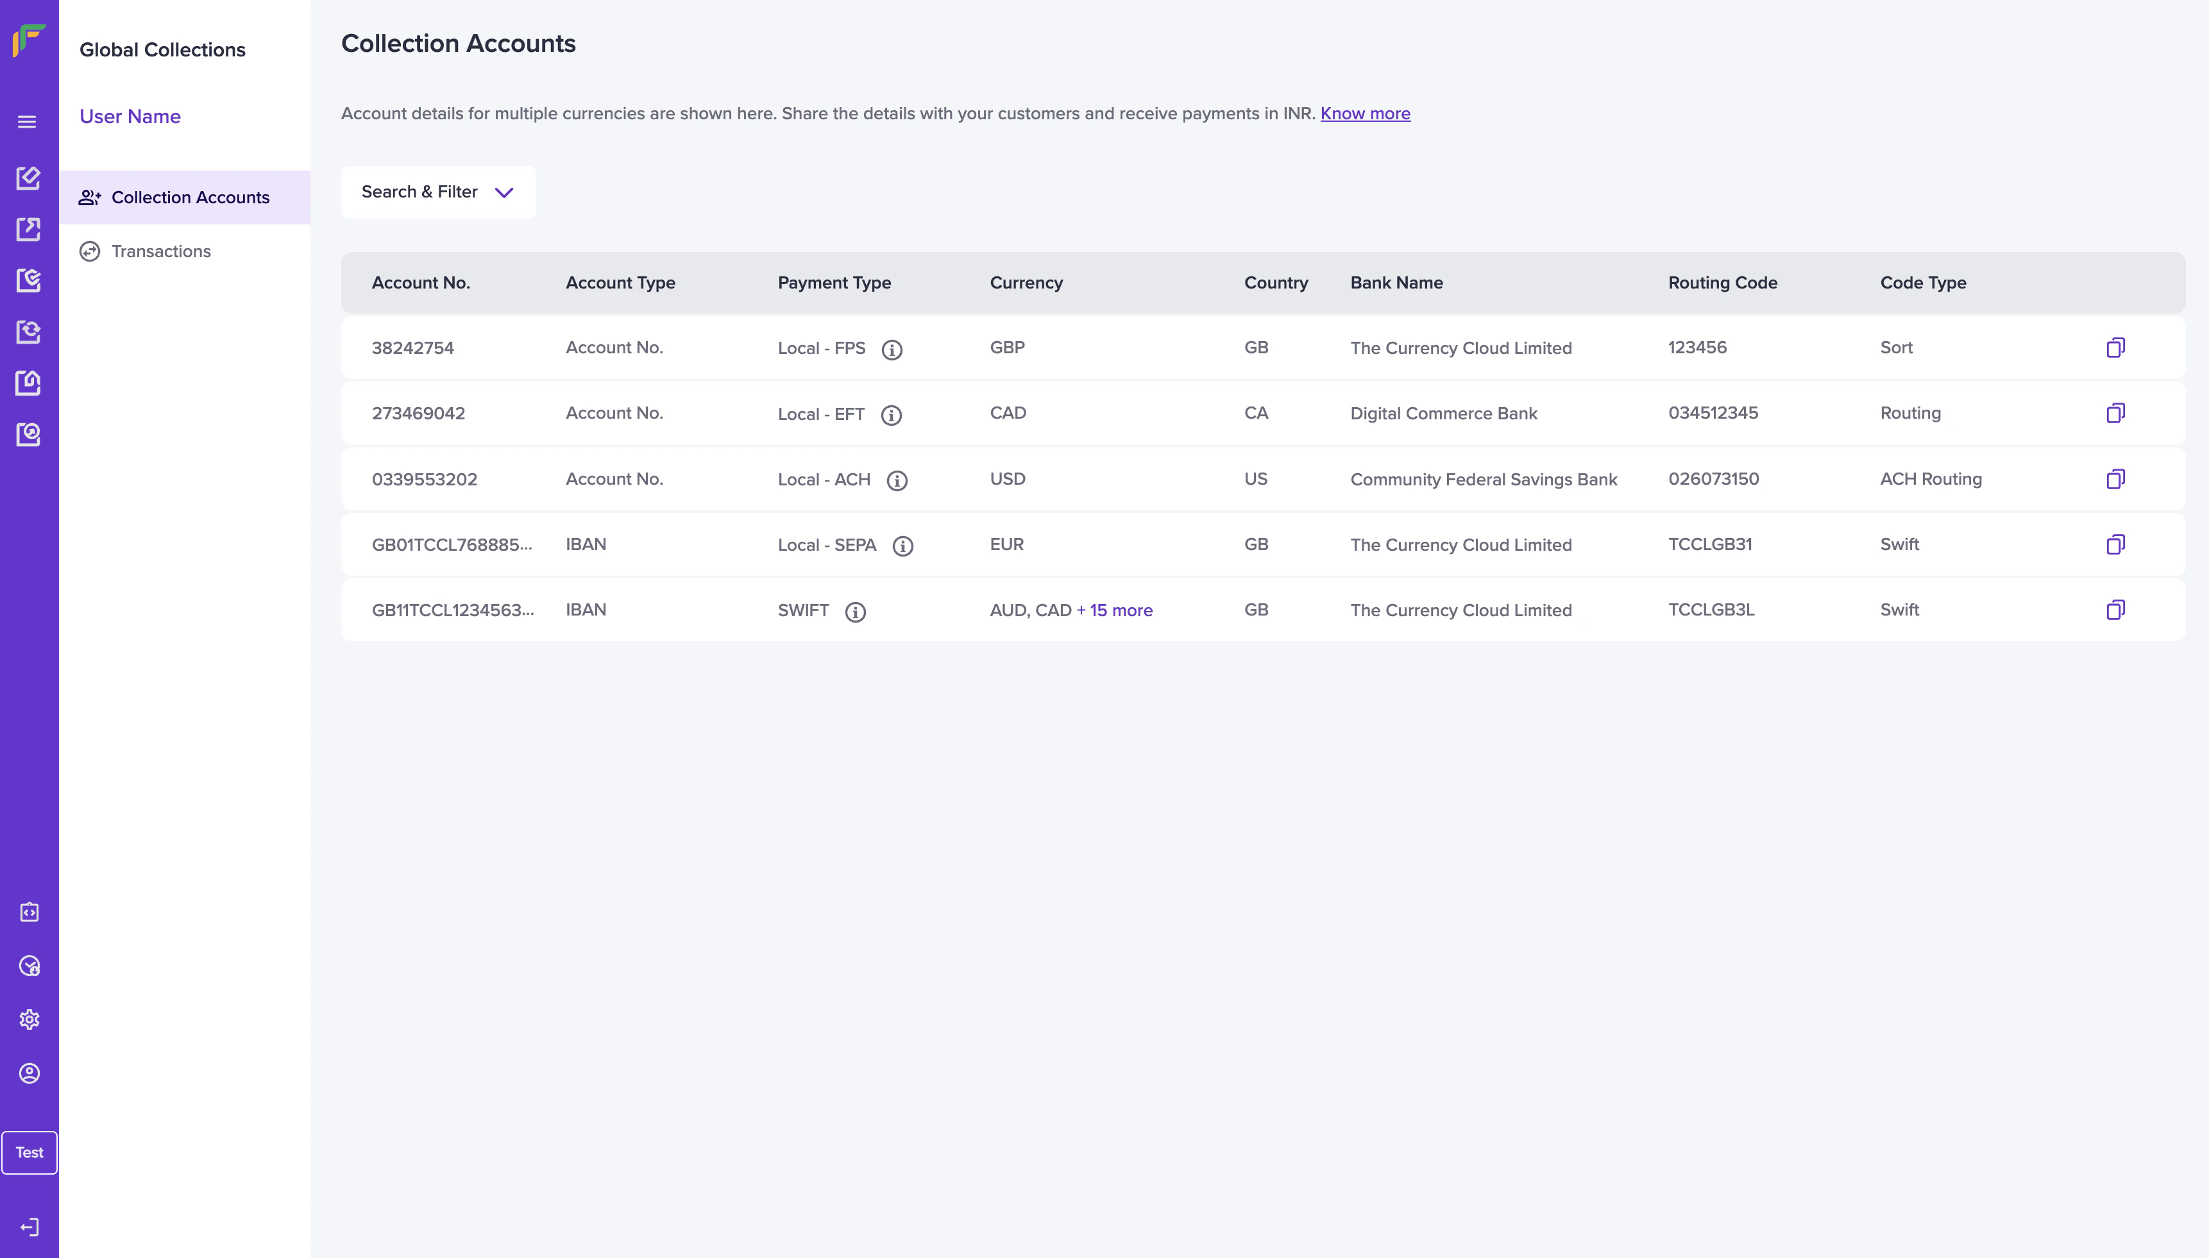Click the app logo at top left

click(x=28, y=40)
